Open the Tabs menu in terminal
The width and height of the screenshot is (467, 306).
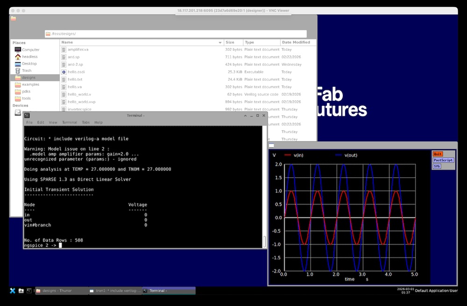point(86,122)
